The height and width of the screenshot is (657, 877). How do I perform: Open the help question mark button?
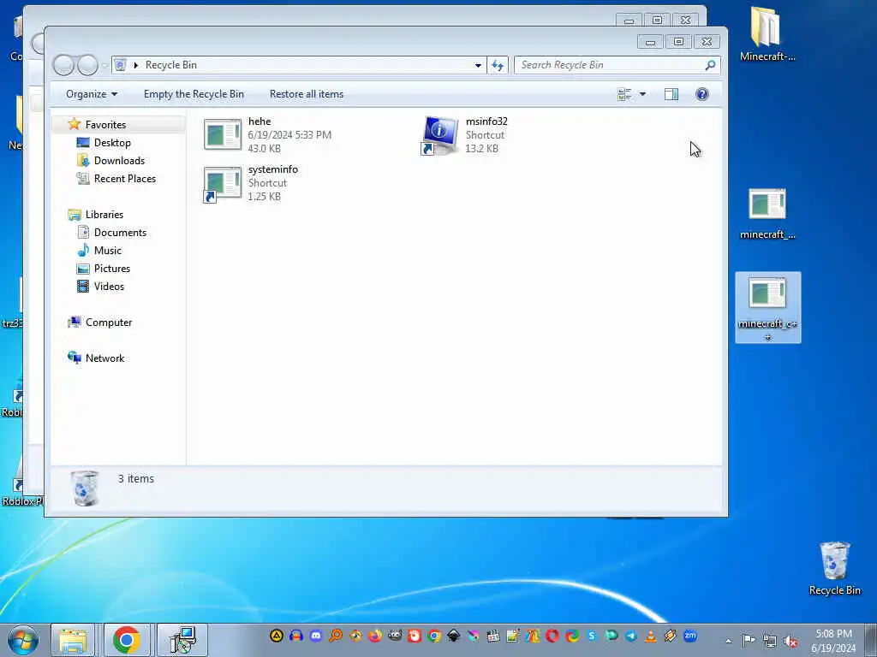pos(702,94)
